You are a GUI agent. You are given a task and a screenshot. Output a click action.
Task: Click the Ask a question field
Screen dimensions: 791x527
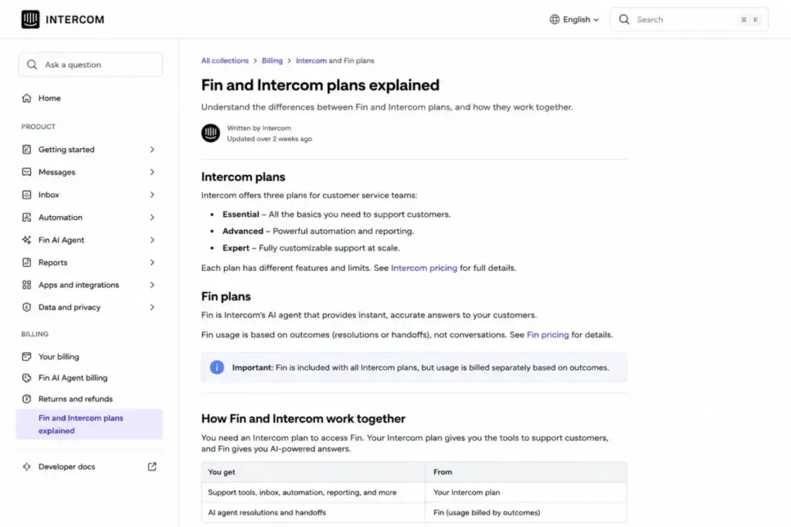pyautogui.click(x=90, y=65)
